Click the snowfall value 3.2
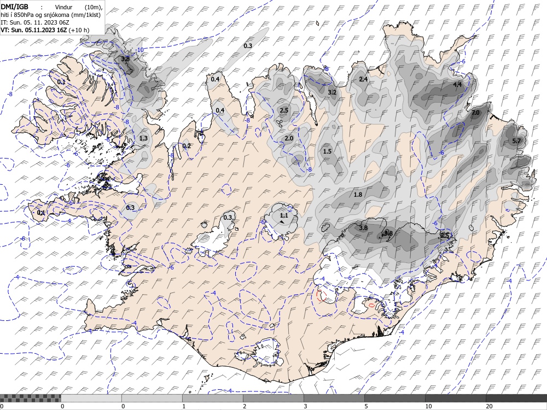The height and width of the screenshot is (410, 547). point(332,92)
